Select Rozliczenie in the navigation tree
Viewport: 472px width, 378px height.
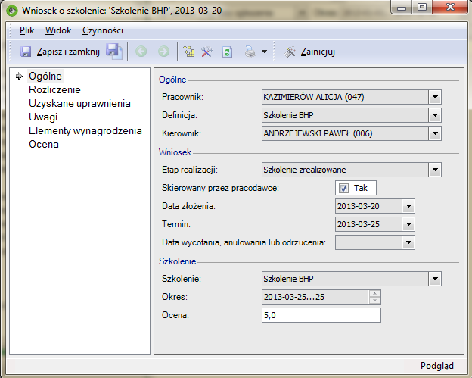[54, 90]
